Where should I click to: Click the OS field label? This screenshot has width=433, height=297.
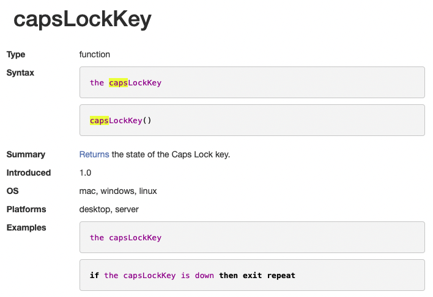[13, 191]
